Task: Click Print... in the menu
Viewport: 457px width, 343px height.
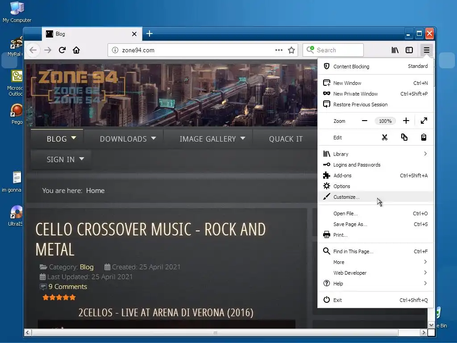Action: coord(375,235)
